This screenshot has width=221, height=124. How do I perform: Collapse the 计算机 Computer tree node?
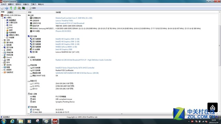[x=2, y=18]
